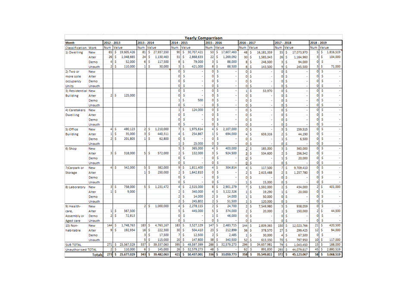Click the 1,816,519 value cell
Viewport: 400px width, 283px height.
pyautogui.click(x=334, y=52)
